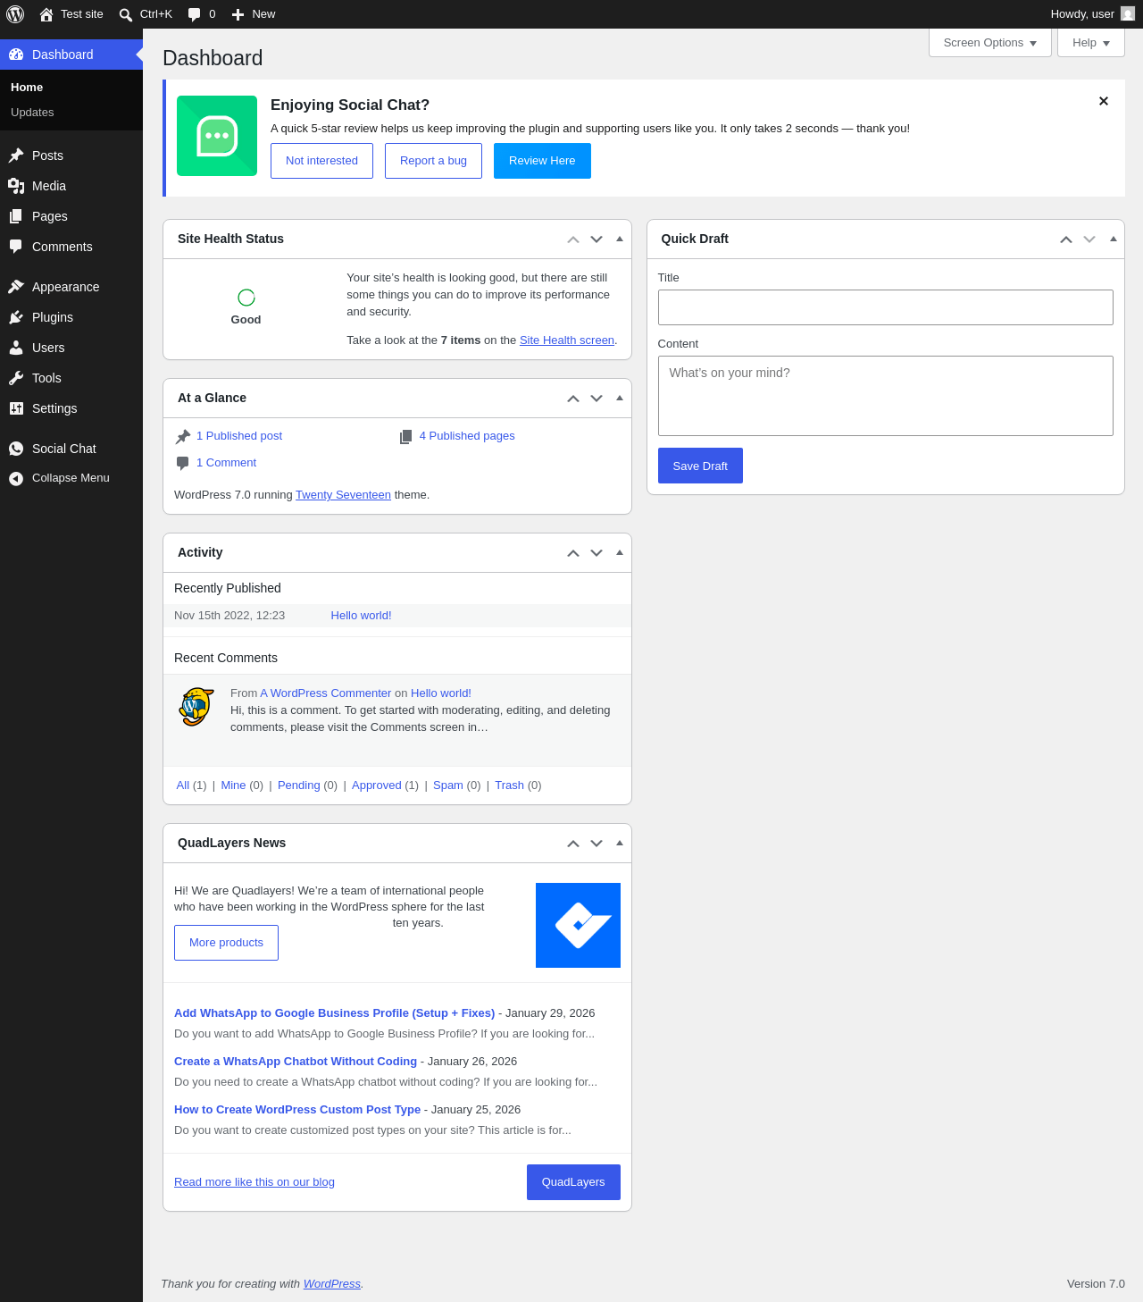Open the Posts menu

(71, 155)
